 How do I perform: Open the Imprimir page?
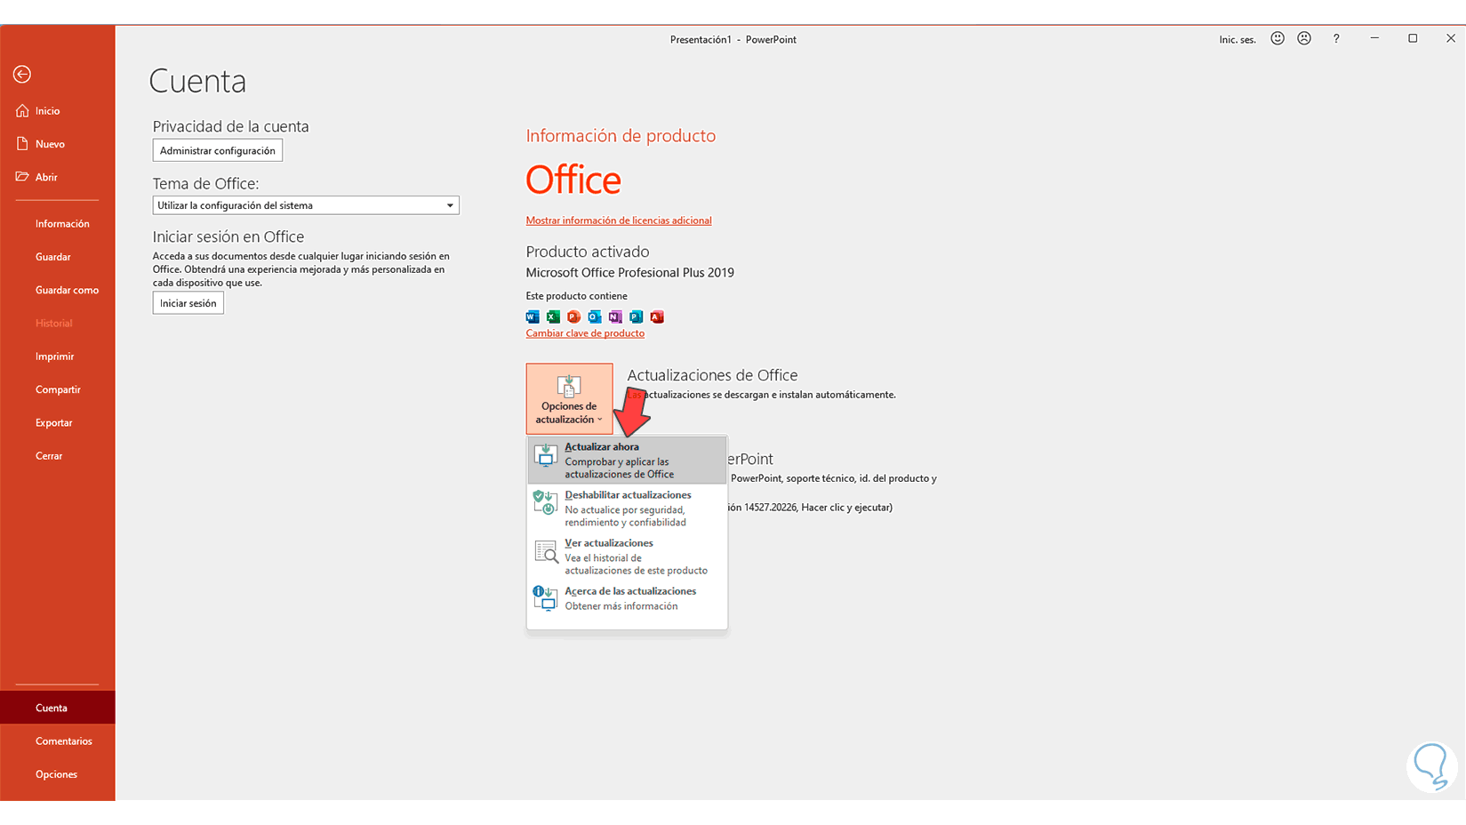[x=58, y=356]
